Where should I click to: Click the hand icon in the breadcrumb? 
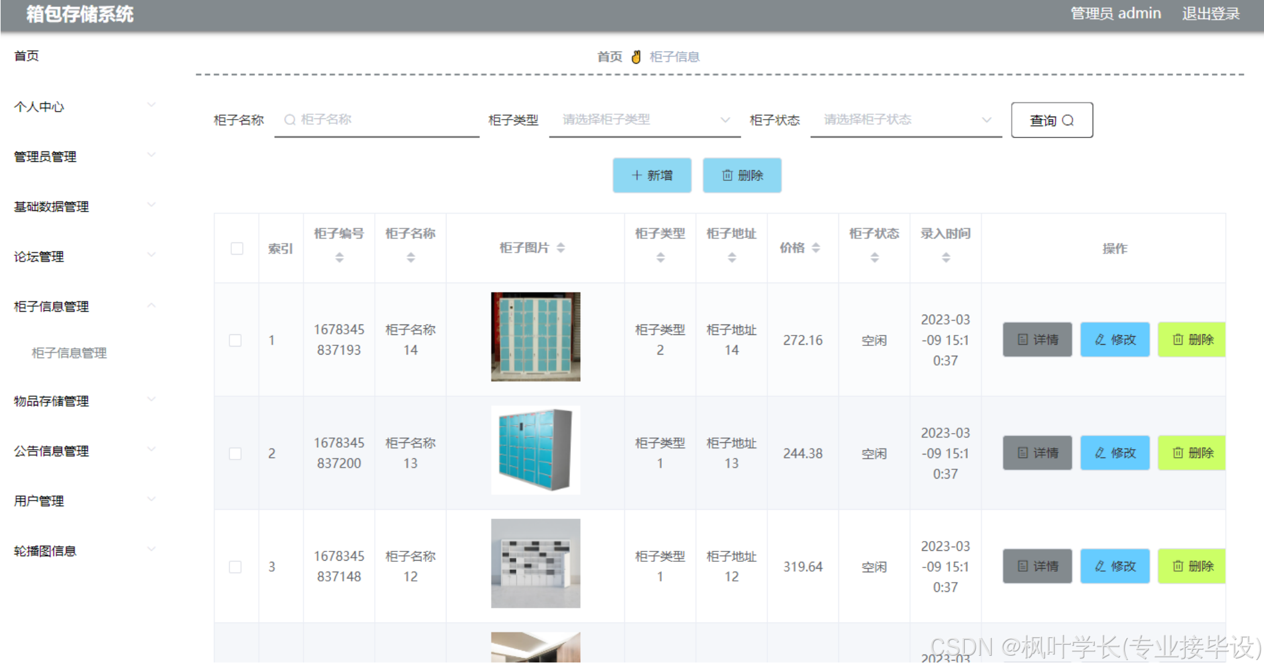636,57
